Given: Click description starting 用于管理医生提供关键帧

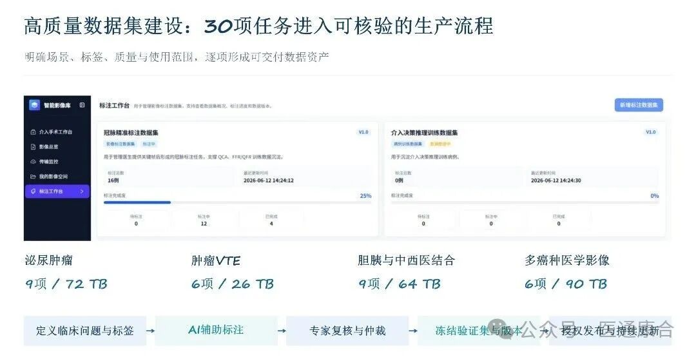Looking at the screenshot, I should pos(193,157).
